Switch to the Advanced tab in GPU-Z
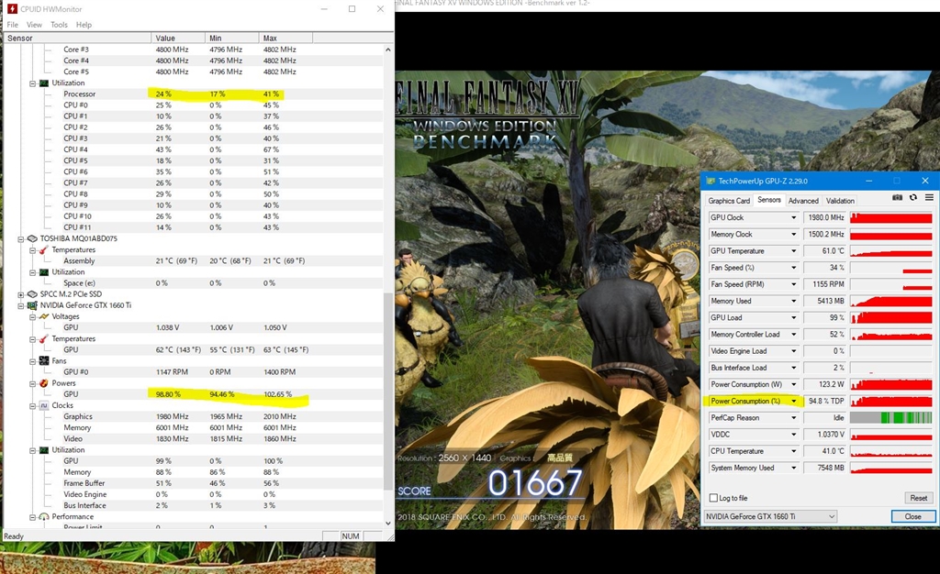This screenshot has height=574, width=940. (x=803, y=201)
